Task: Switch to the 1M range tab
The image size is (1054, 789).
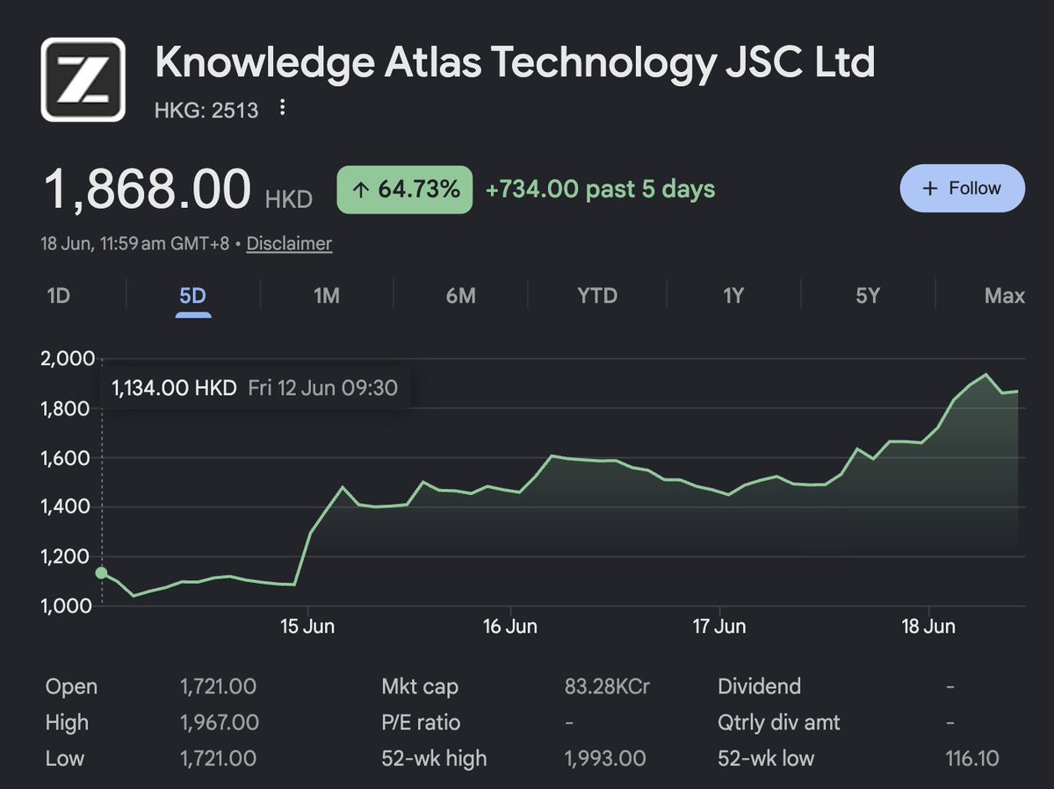Action: (327, 296)
